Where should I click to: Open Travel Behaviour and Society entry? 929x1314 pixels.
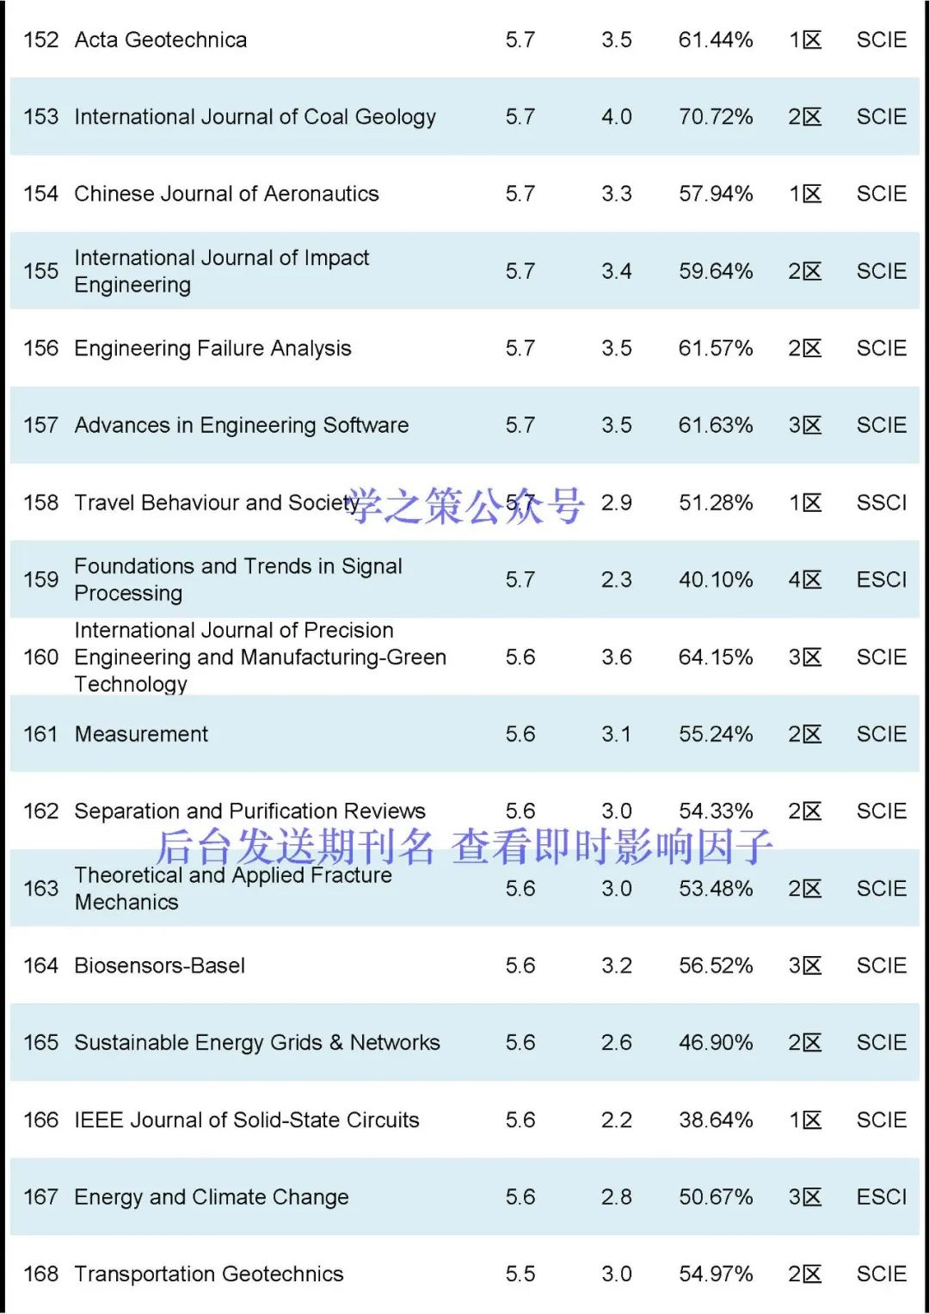pyautogui.click(x=216, y=503)
